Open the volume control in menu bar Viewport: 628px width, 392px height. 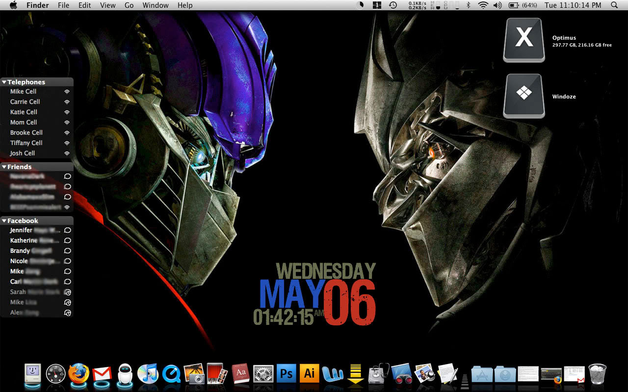[497, 5]
